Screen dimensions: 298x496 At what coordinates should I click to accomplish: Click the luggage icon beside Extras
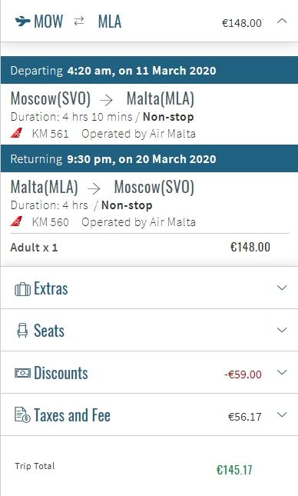22,289
